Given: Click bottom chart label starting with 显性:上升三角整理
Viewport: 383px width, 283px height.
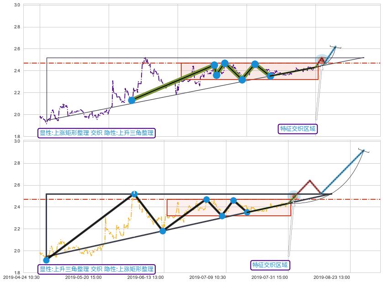Looking at the screenshot, I should tap(97, 269).
